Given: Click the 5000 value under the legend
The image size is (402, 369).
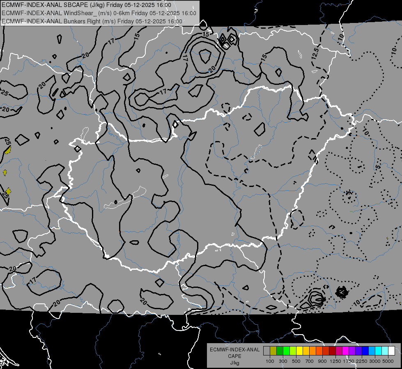Looking at the screenshot, I should click(388, 361).
